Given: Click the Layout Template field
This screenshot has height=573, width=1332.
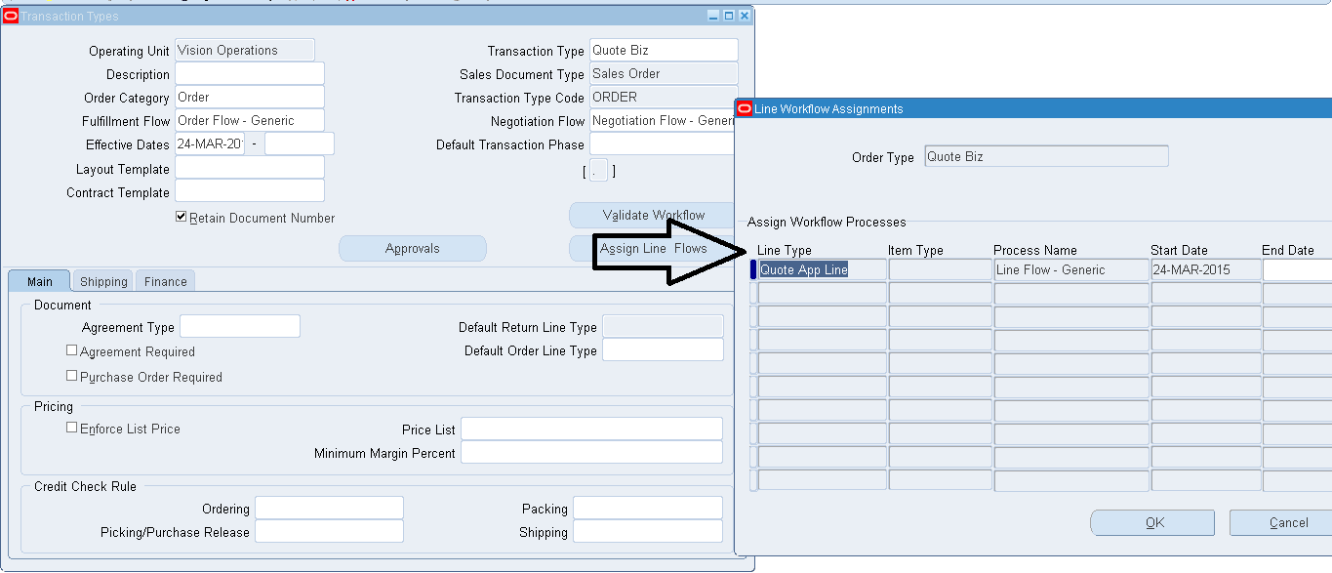Looking at the screenshot, I should (249, 168).
